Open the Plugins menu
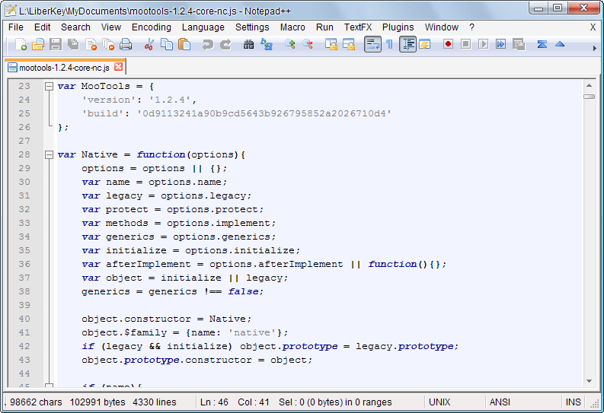The height and width of the screenshot is (413, 604). tap(398, 27)
